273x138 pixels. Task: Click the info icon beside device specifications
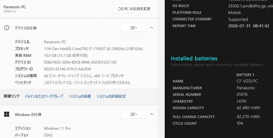pyautogui.click(x=7, y=28)
